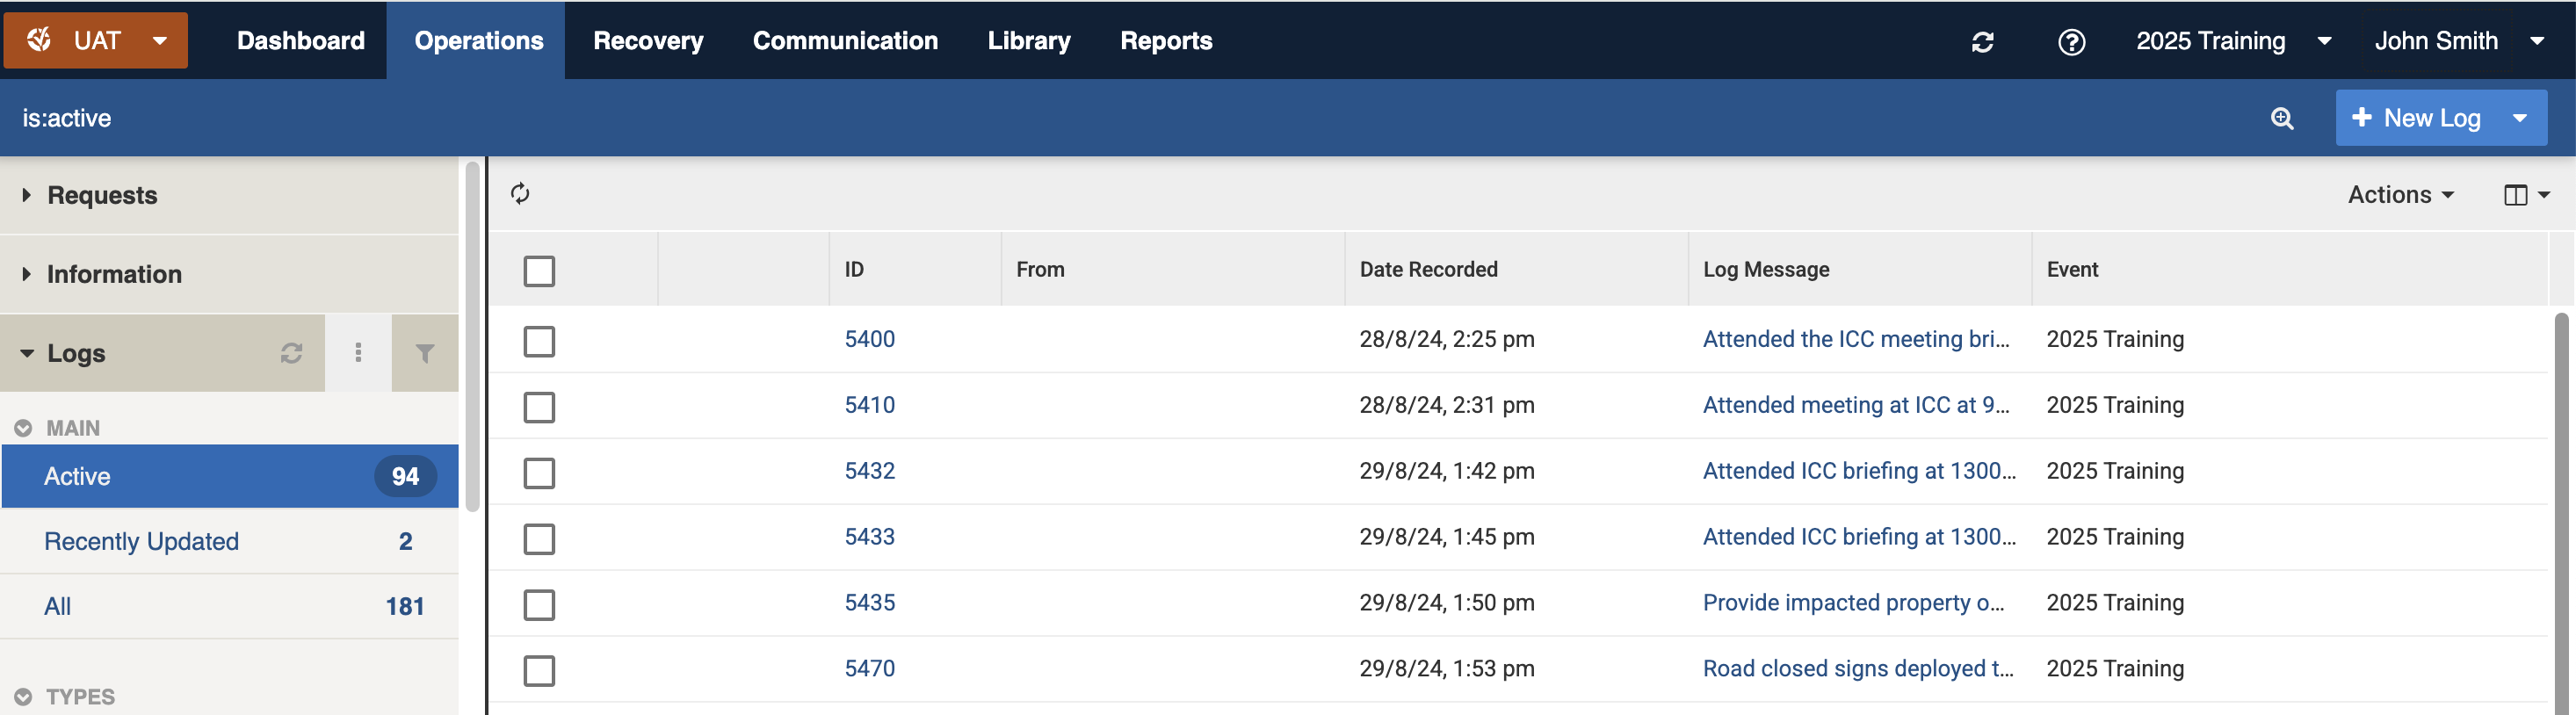Click the magnifier search icon
Viewport: 2576px width, 715px height.
tap(2281, 118)
